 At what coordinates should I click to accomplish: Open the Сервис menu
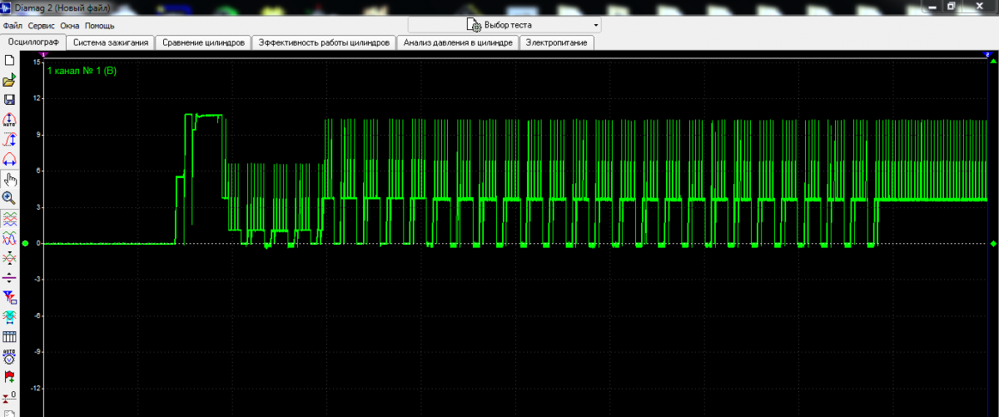click(x=42, y=26)
